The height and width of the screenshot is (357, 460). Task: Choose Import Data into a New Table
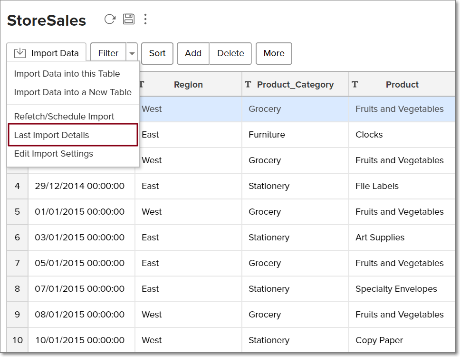72,92
